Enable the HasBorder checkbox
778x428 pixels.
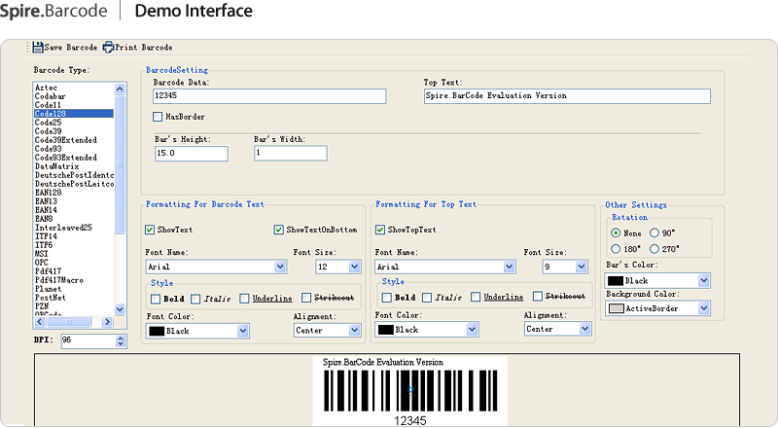click(x=158, y=117)
